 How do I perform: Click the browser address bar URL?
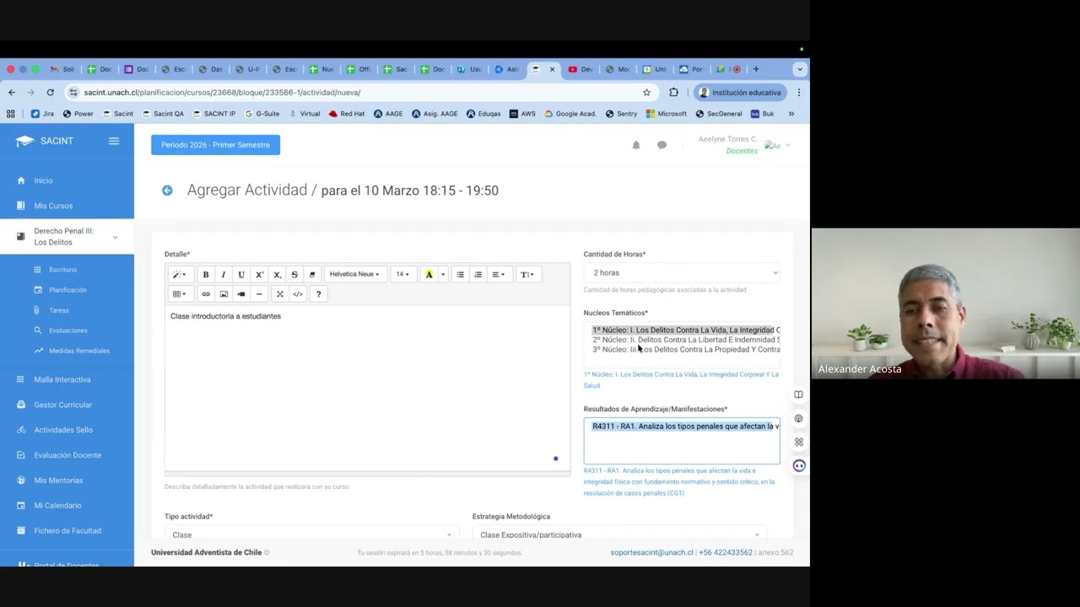(222, 93)
